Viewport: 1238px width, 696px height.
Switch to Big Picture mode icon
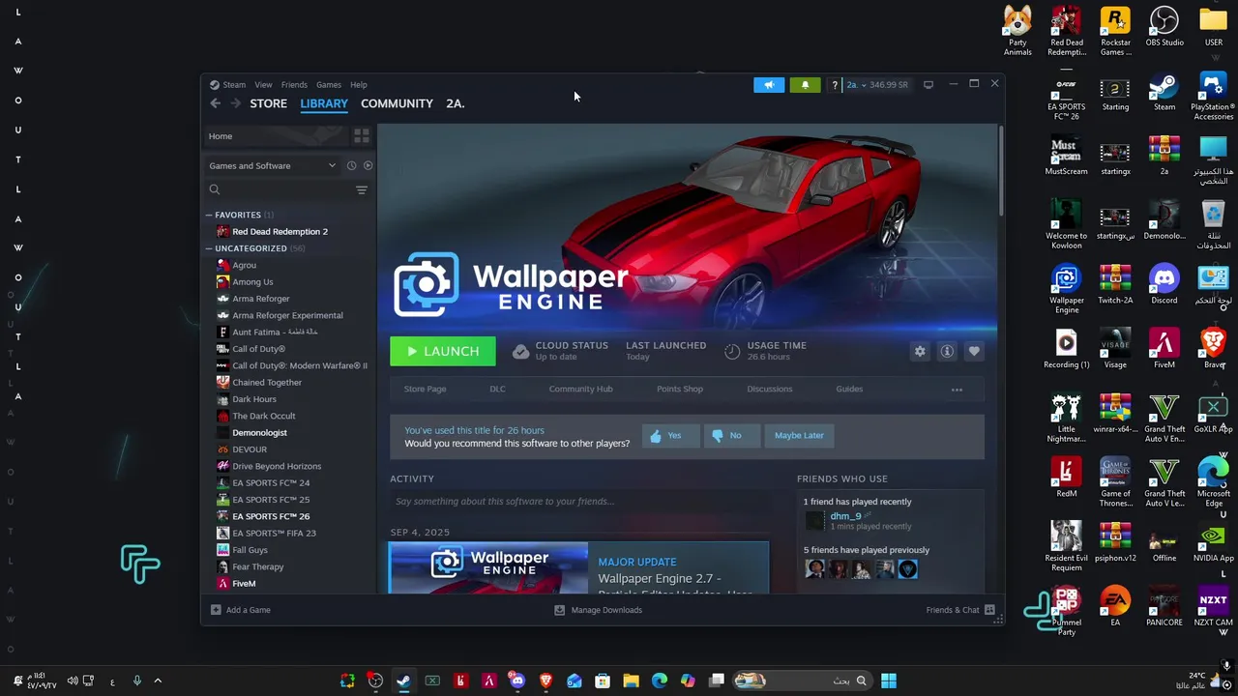click(928, 85)
